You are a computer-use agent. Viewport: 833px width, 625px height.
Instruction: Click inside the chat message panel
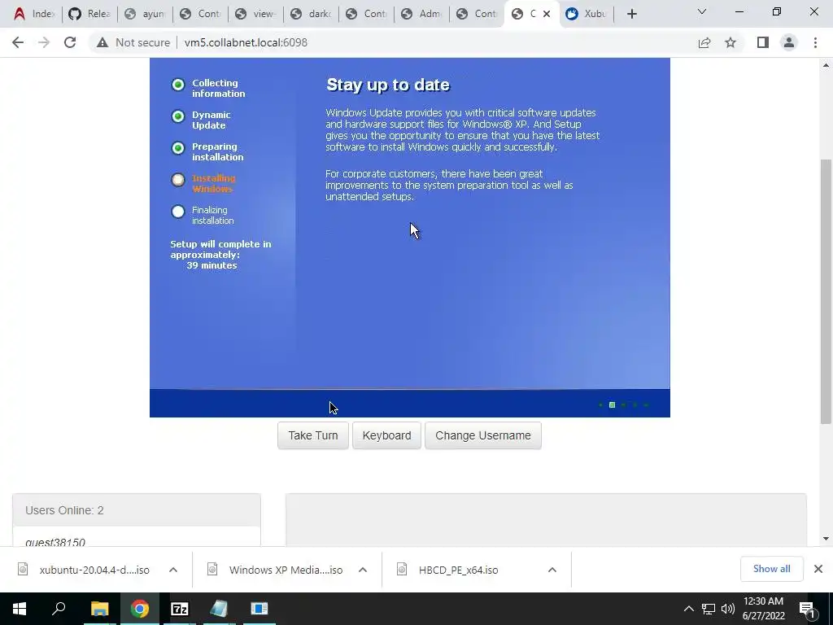[x=546, y=520]
